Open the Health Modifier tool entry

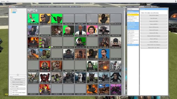(133, 32)
